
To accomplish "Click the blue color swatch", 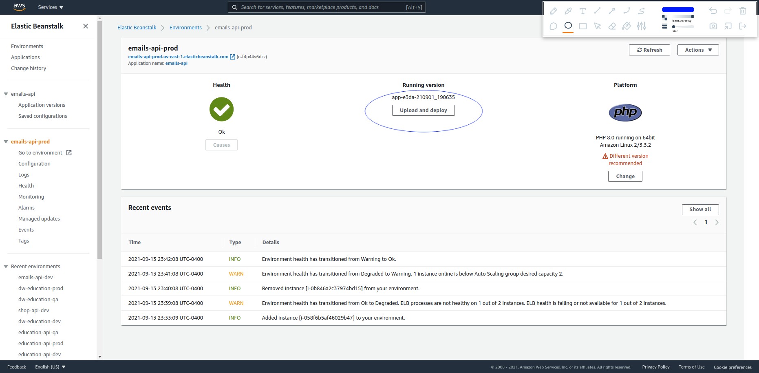I will tap(678, 9).
